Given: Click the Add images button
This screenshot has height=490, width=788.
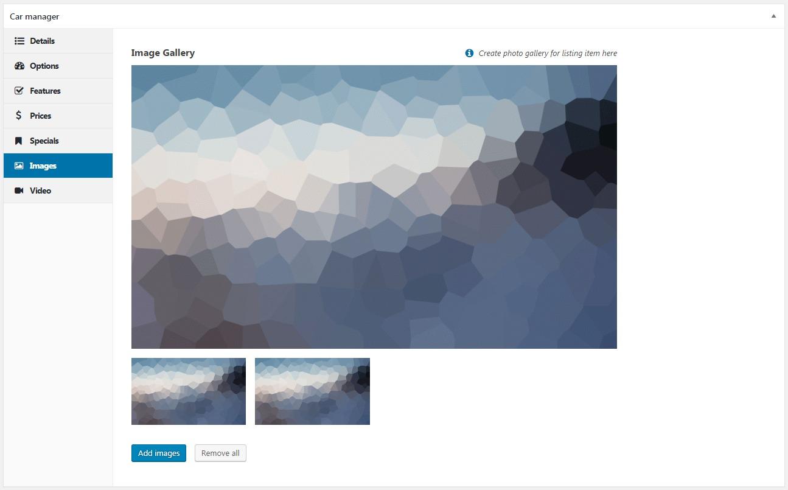Looking at the screenshot, I should tap(159, 453).
